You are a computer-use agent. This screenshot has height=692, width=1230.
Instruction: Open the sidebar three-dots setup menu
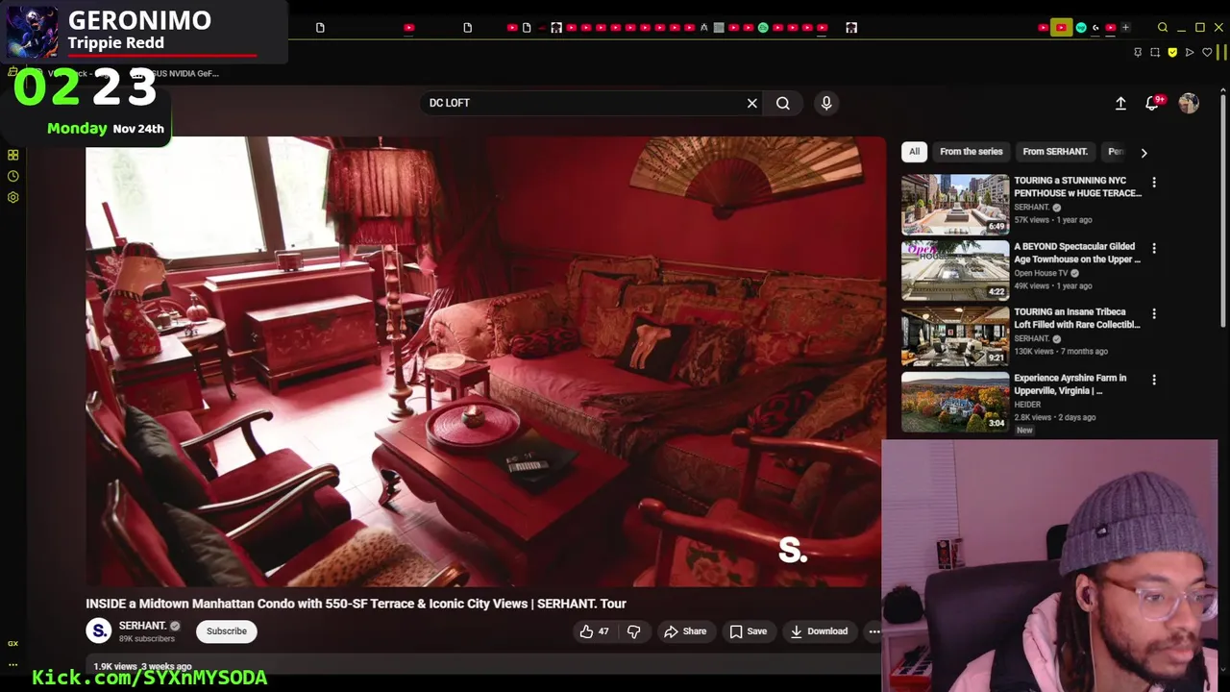[12, 664]
